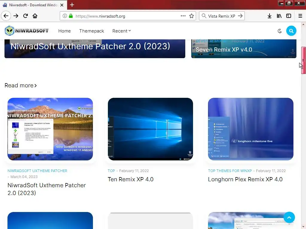The width and height of the screenshot is (306, 229).
Task: Click the search bar magnifier icon
Action: pyautogui.click(x=204, y=16)
